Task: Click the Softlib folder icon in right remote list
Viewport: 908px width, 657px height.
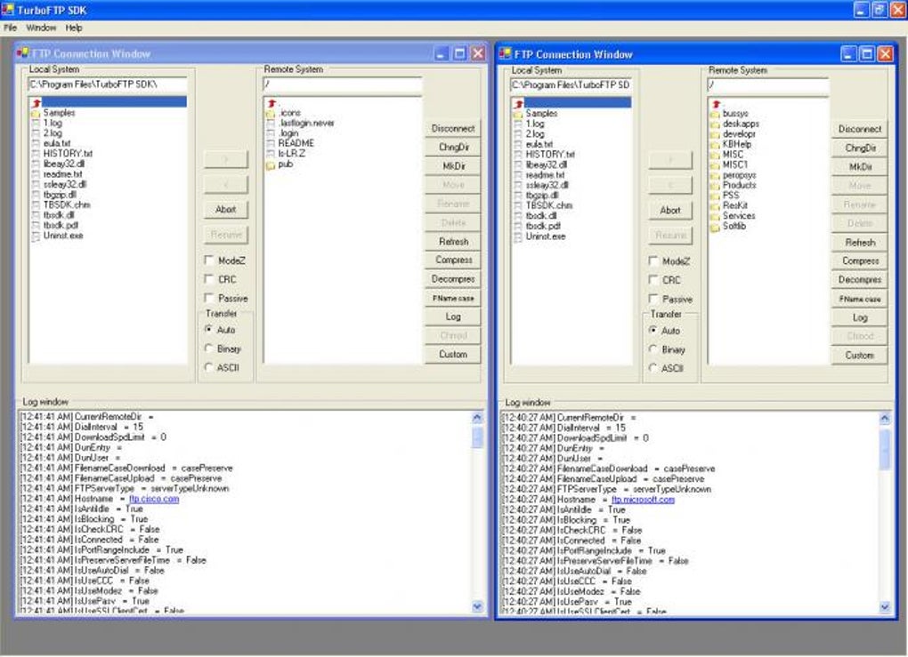Action: [715, 226]
